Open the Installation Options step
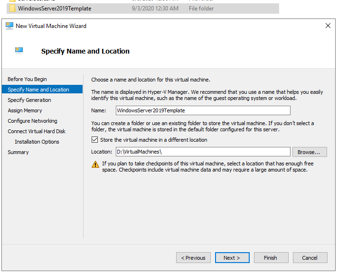 pos(37,142)
